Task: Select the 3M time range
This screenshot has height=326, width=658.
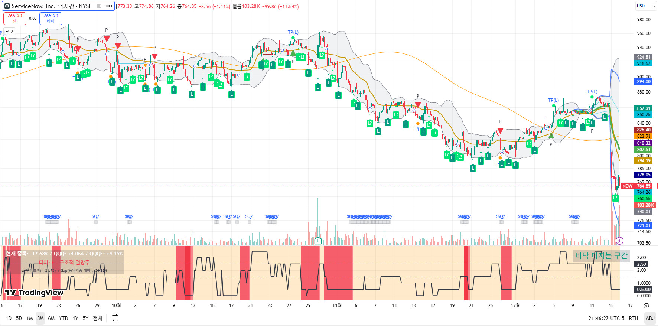Action: [40, 318]
